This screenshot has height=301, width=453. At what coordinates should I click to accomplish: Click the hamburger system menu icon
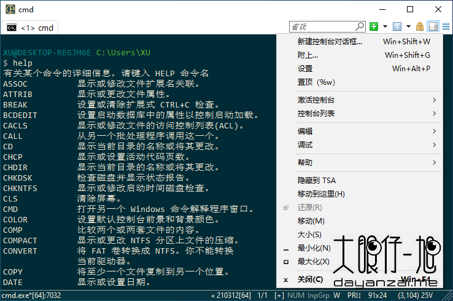(x=446, y=26)
